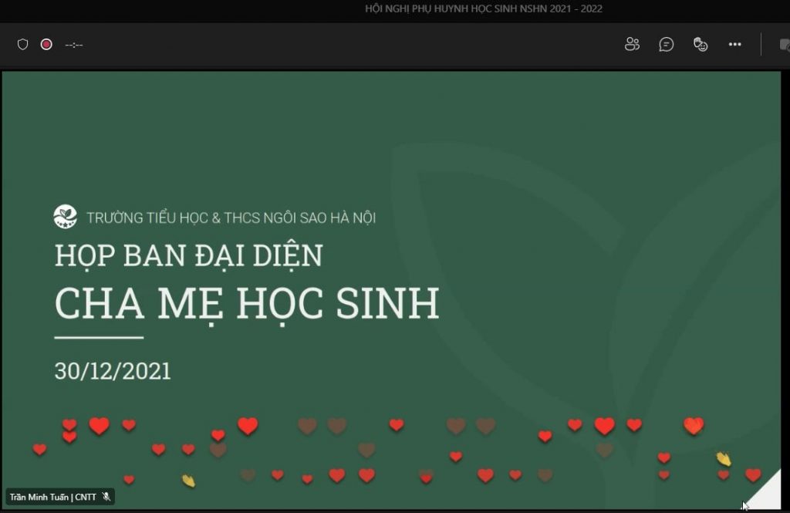Click the meeting duration timer
The width and height of the screenshot is (790, 513).
(x=73, y=45)
